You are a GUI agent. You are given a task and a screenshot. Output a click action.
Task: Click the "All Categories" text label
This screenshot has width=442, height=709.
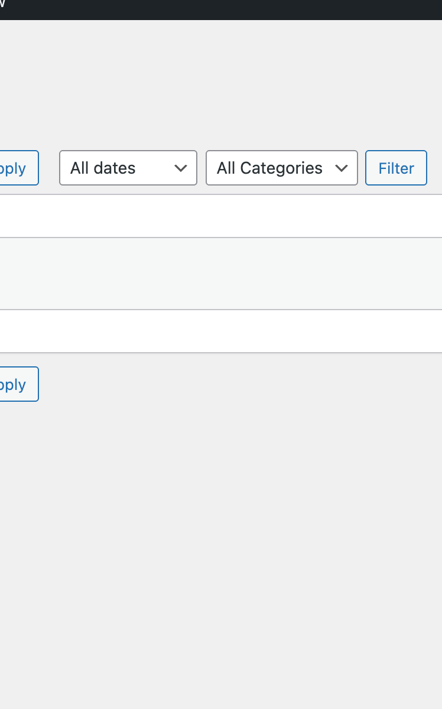269,168
